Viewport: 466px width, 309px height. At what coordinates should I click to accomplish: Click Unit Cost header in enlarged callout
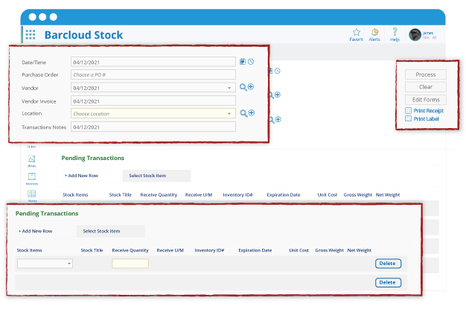tap(299, 250)
